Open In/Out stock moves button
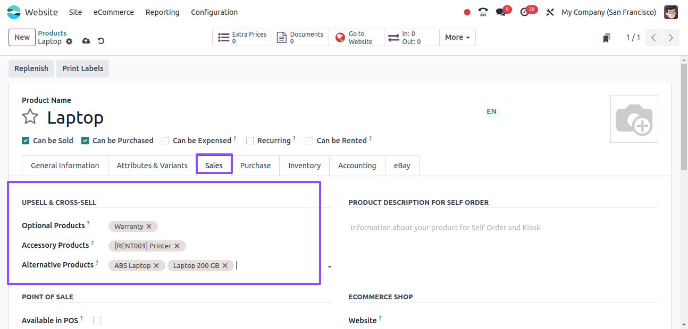The image size is (688, 329). 412,38
